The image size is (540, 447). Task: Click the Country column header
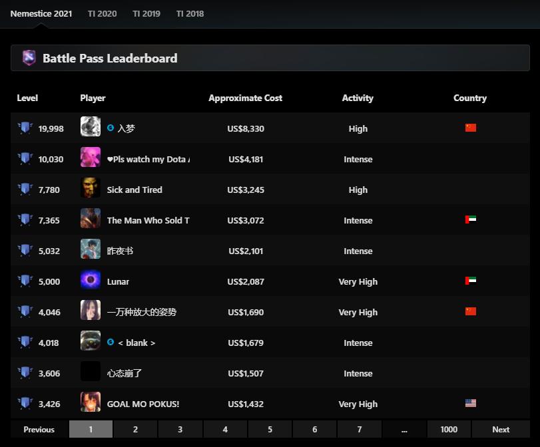[x=470, y=98]
